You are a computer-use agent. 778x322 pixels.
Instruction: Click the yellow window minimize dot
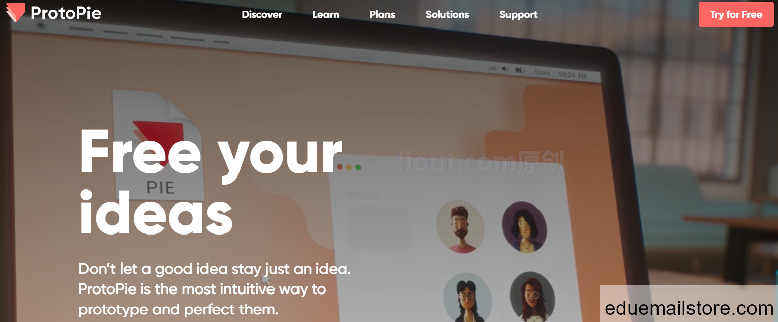click(349, 167)
